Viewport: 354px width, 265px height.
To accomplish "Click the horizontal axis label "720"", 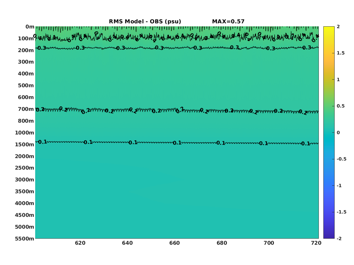I will [x=316, y=243].
